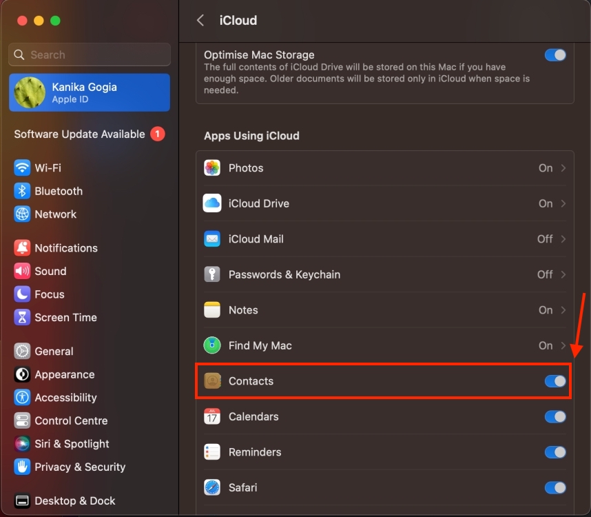The image size is (591, 517).
Task: Click the iCloud Drive cloud icon
Action: coord(212,203)
